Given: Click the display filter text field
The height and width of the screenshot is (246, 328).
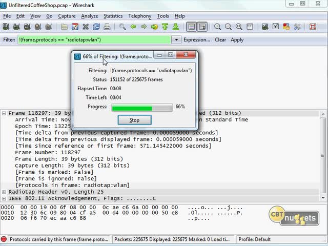Looking at the screenshot, I should click(94, 40).
